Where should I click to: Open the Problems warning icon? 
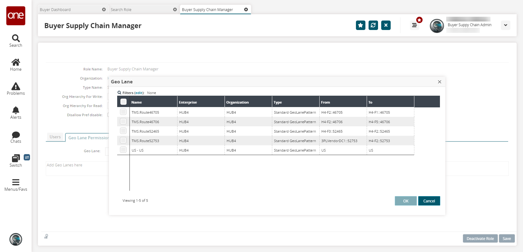(x=15, y=89)
